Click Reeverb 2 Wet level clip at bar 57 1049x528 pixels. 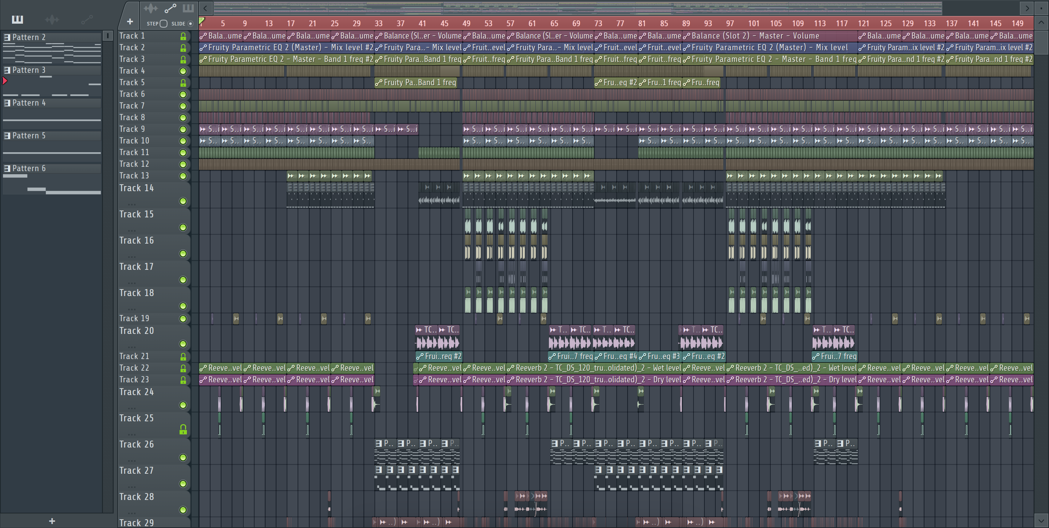pos(594,368)
